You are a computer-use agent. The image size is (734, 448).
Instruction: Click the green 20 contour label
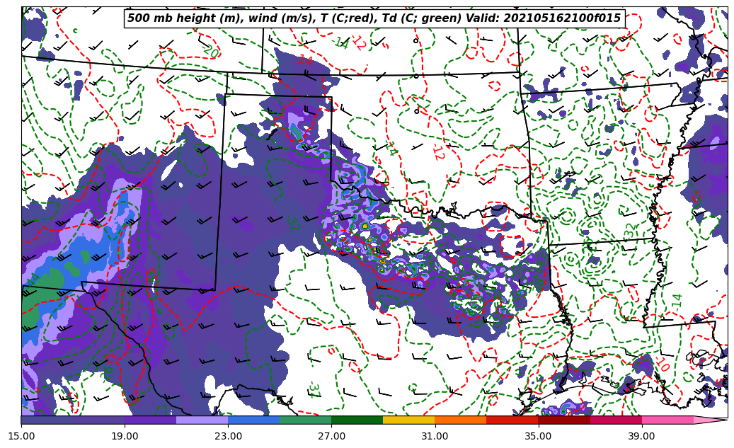(x=210, y=52)
